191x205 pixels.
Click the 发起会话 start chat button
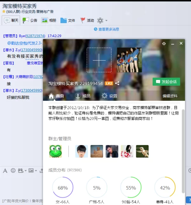(x=166, y=82)
